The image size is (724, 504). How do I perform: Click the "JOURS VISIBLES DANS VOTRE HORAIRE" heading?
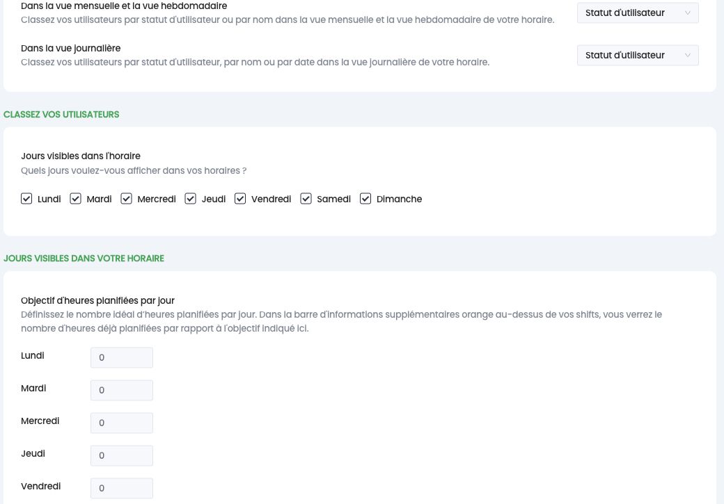click(x=84, y=258)
